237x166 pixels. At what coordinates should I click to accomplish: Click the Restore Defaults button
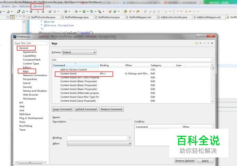point(185,161)
